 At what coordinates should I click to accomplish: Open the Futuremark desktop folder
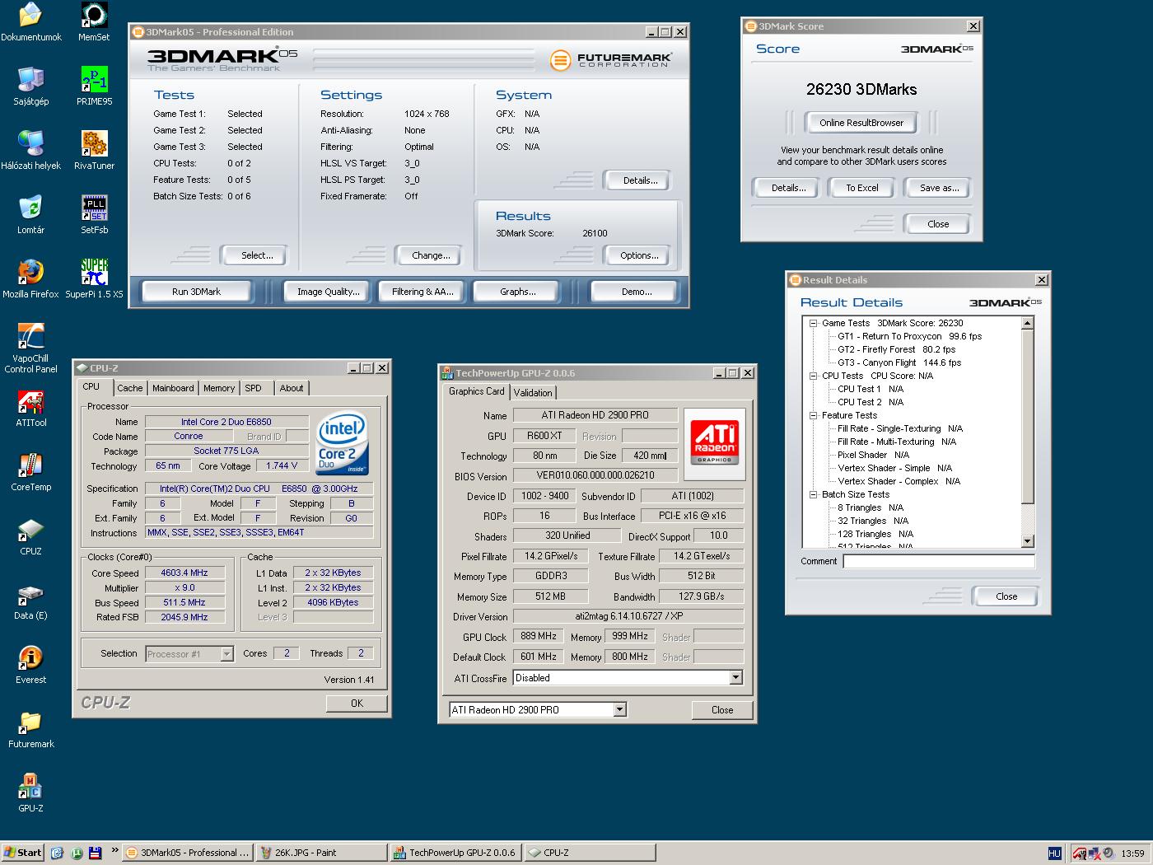[x=30, y=729]
